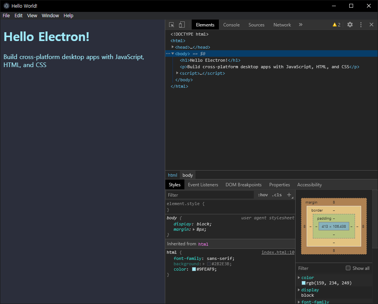Screen dimensions: 378x304
Task: Expand the margin shorthand property triangle
Action: point(194,230)
